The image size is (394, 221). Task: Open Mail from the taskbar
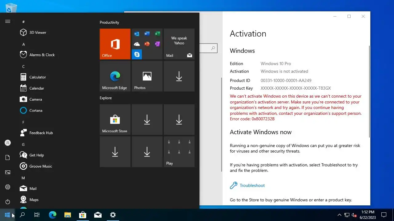pos(98,215)
